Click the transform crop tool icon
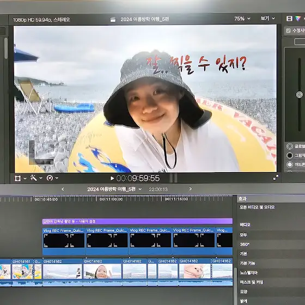 click(17, 178)
